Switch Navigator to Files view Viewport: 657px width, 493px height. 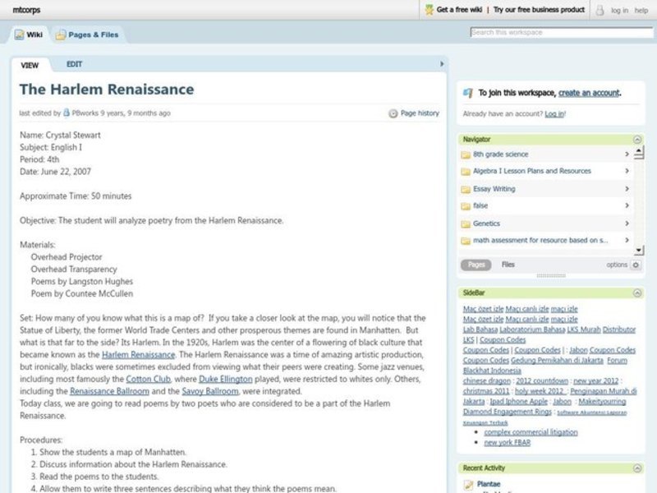[x=508, y=265]
